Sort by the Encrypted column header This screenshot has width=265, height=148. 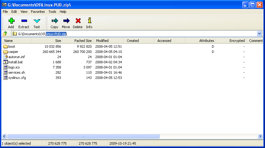(x=231, y=41)
